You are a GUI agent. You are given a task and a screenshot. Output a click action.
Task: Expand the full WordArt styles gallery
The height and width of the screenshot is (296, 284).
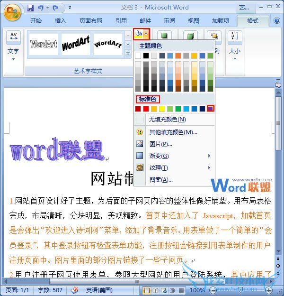pyautogui.click(x=128, y=54)
